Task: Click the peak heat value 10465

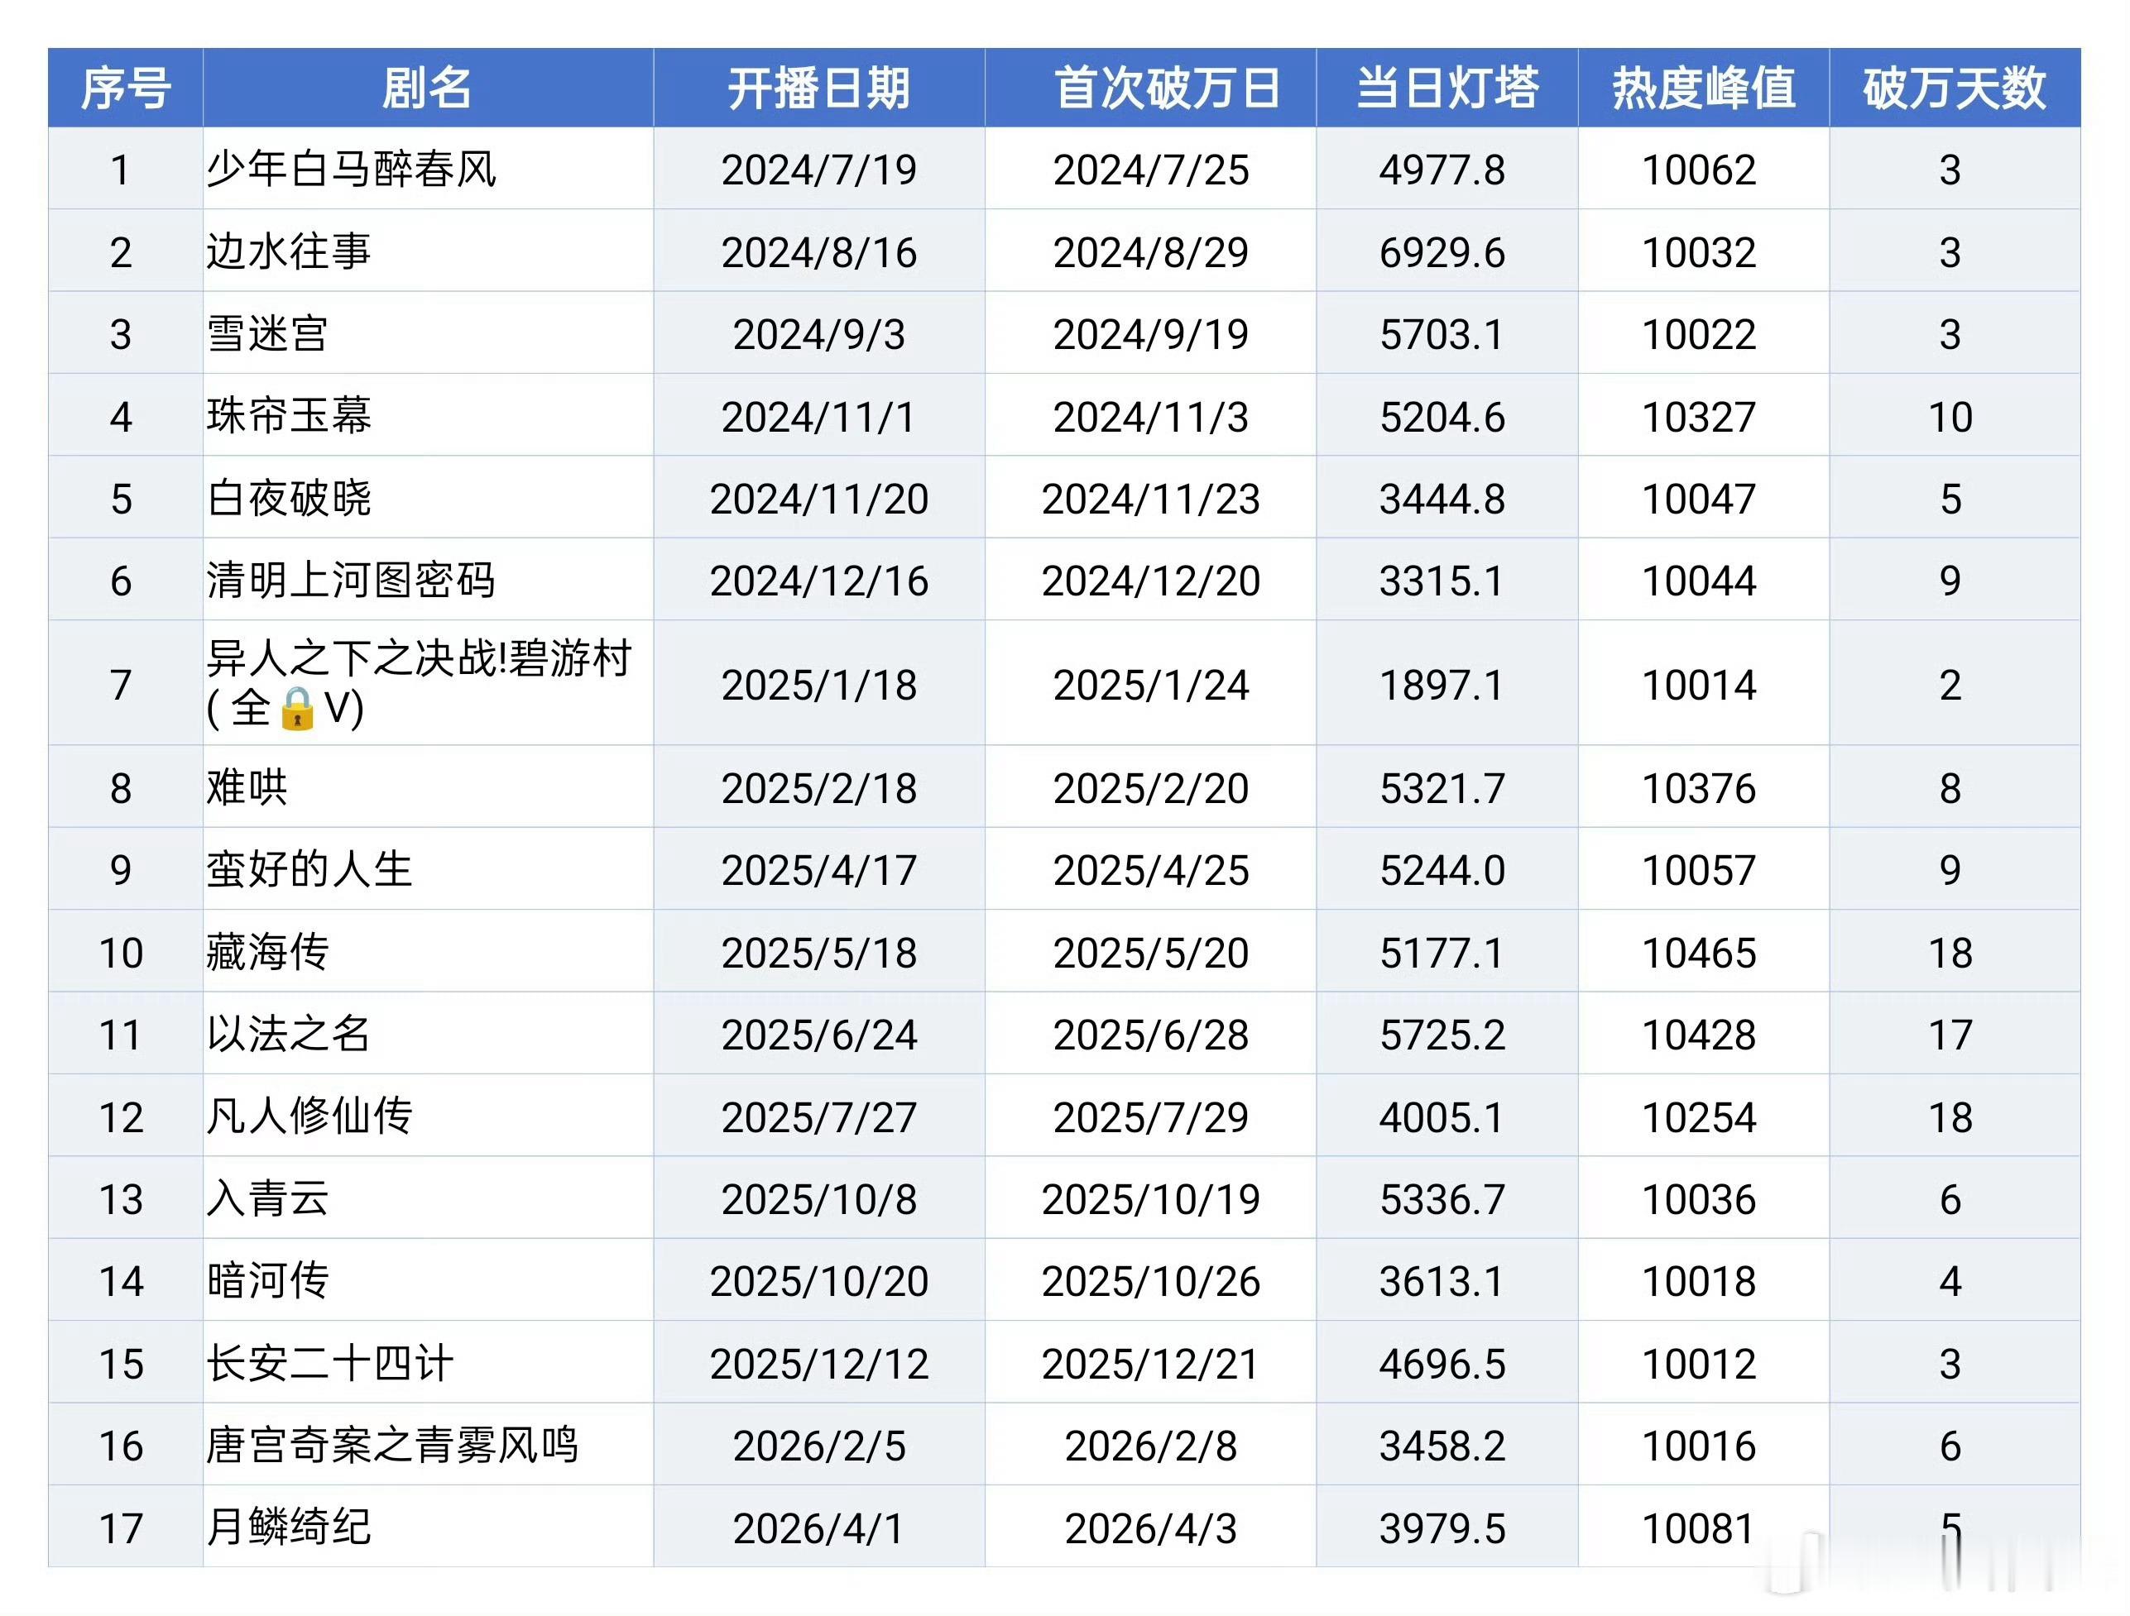Action: point(1700,953)
